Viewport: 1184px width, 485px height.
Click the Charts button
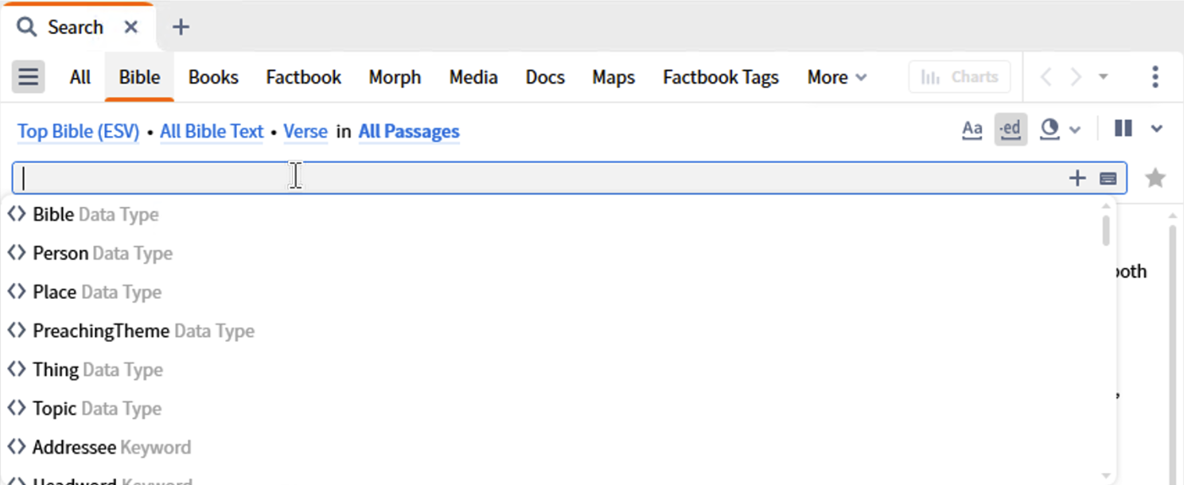(x=960, y=77)
